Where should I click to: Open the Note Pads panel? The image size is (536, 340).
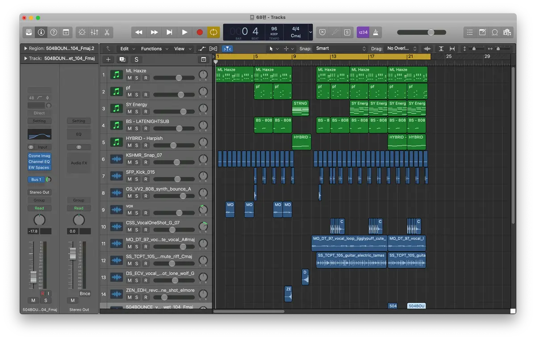[482, 32]
